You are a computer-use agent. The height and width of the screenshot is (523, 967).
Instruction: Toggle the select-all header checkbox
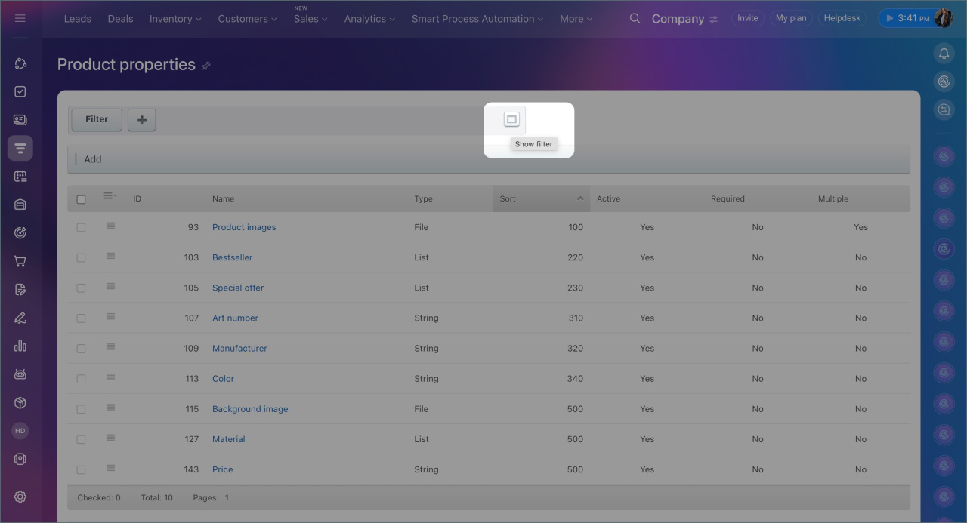[81, 199]
